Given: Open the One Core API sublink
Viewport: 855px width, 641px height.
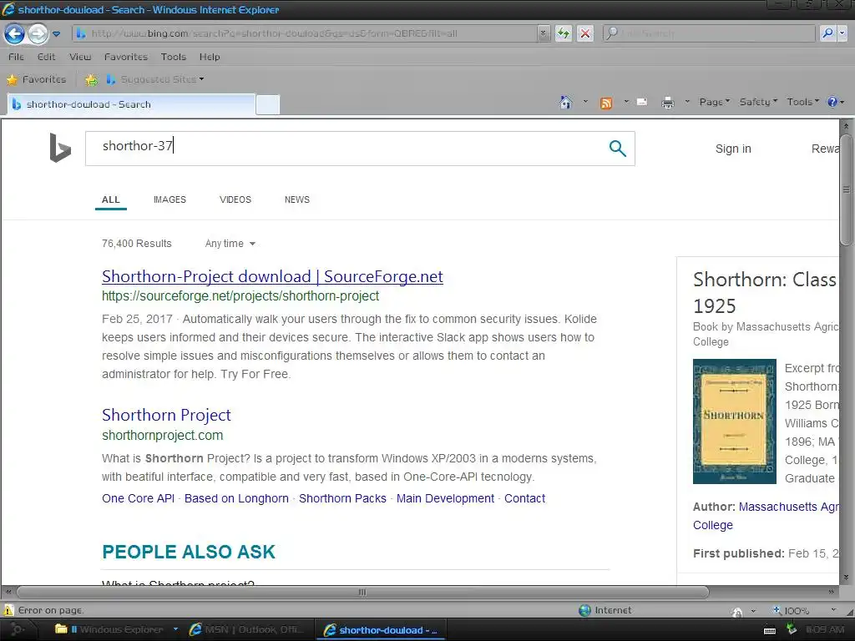Looking at the screenshot, I should tap(138, 498).
